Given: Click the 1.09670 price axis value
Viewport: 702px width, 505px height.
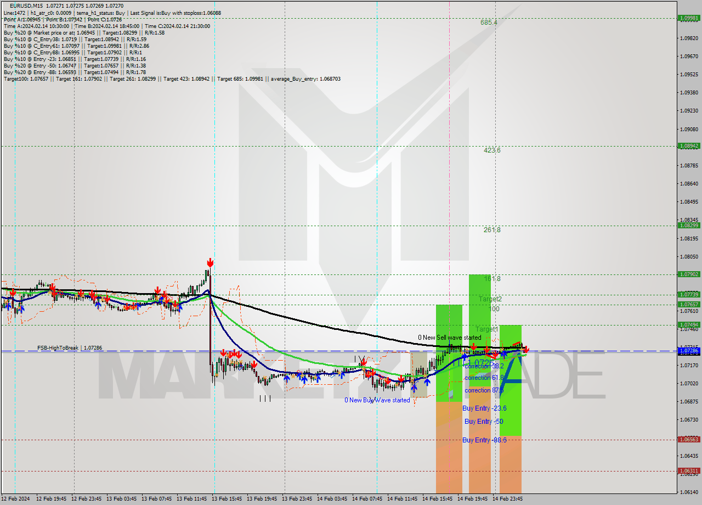Looking at the screenshot, I should pos(689,57).
